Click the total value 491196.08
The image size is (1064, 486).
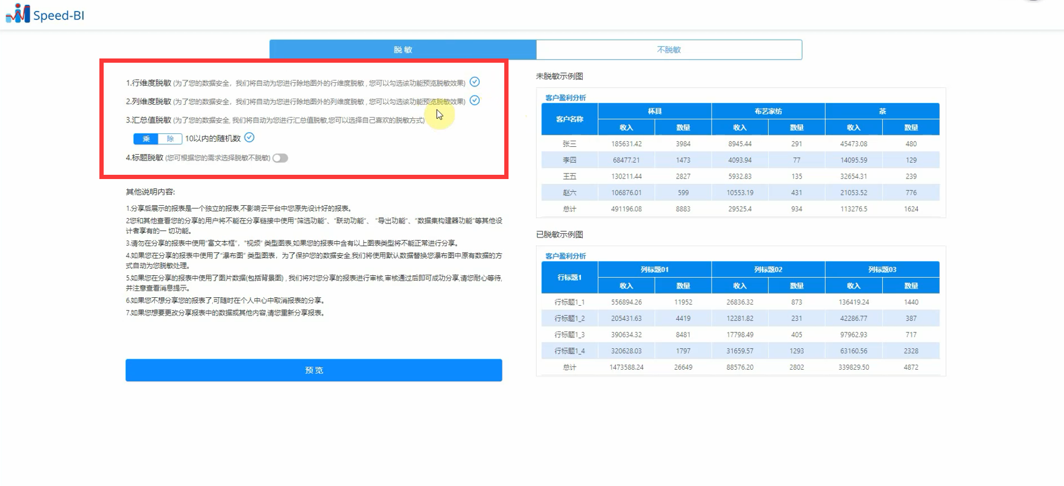pos(626,209)
